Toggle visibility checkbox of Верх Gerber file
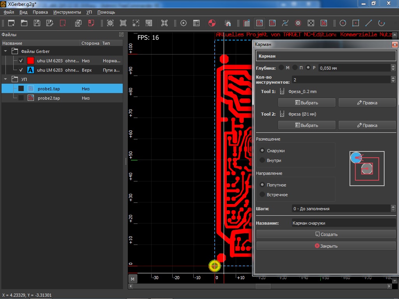 coord(21,70)
